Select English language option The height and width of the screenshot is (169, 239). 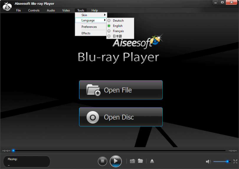point(120,26)
